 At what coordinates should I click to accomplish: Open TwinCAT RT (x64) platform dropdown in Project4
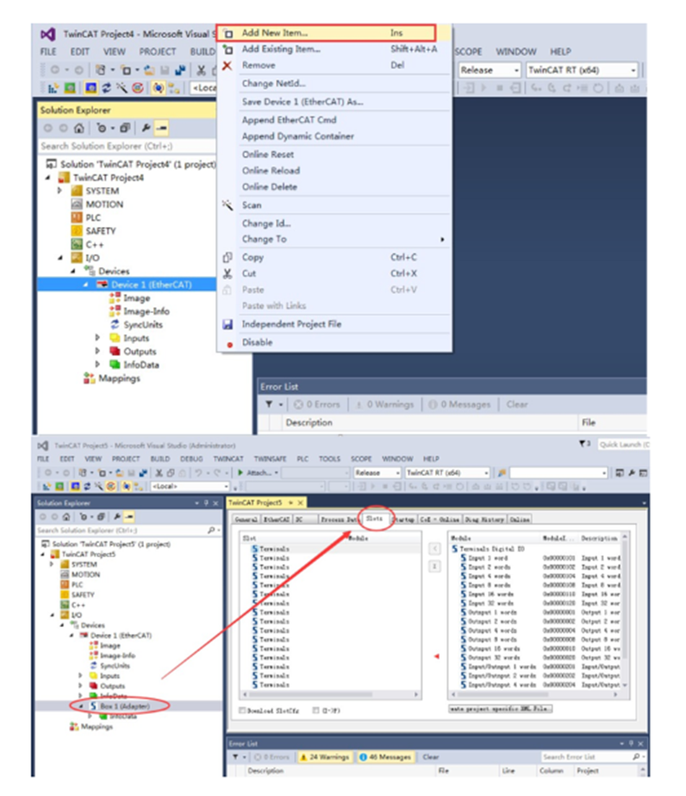tap(633, 71)
